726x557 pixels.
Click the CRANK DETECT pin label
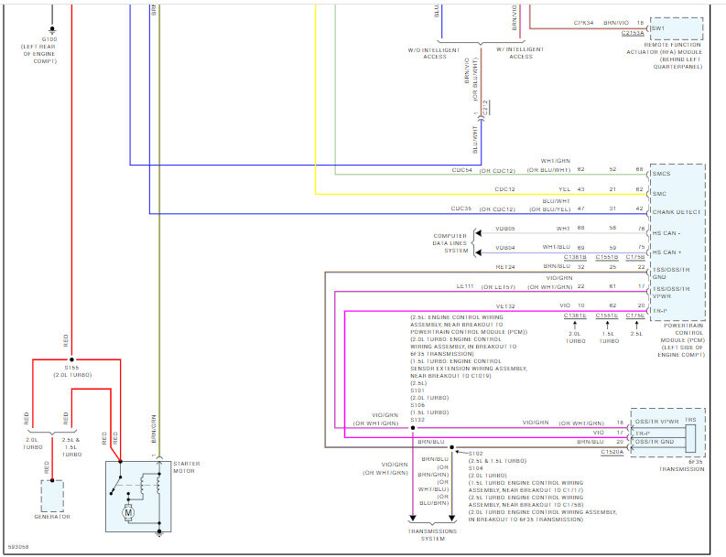(677, 212)
